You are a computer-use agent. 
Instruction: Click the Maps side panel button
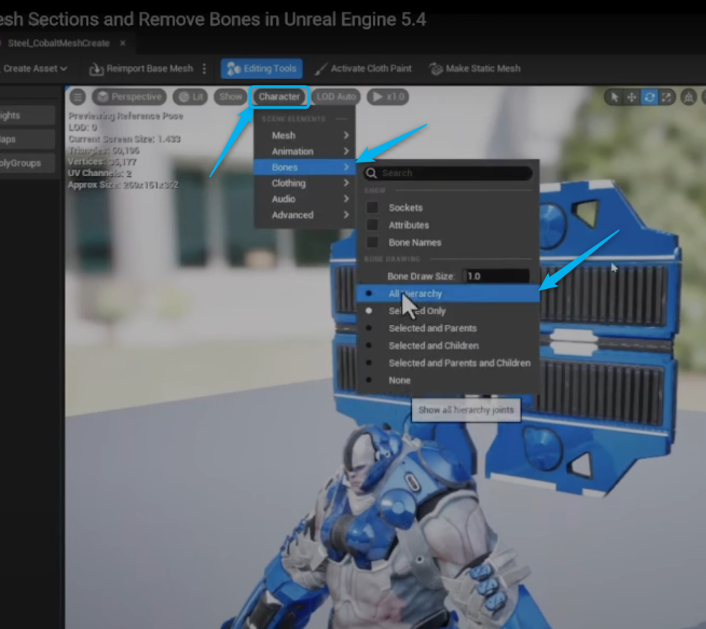pyautogui.click(x=27, y=139)
